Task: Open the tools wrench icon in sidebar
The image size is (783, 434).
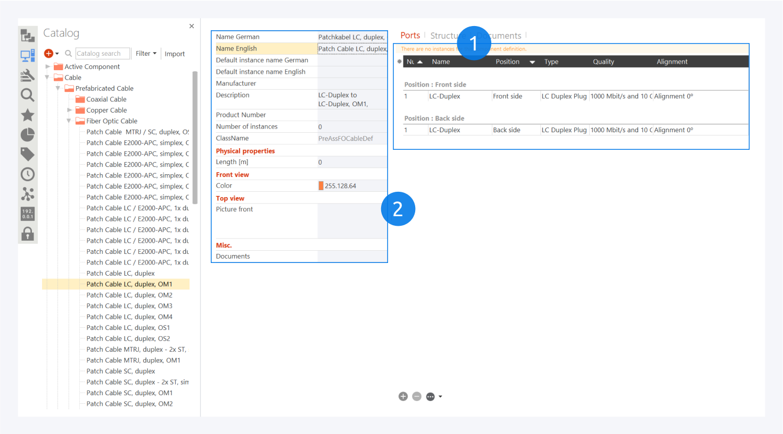Action: [27, 75]
